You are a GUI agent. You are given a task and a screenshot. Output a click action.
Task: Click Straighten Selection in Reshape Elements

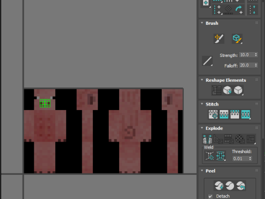click(216, 90)
